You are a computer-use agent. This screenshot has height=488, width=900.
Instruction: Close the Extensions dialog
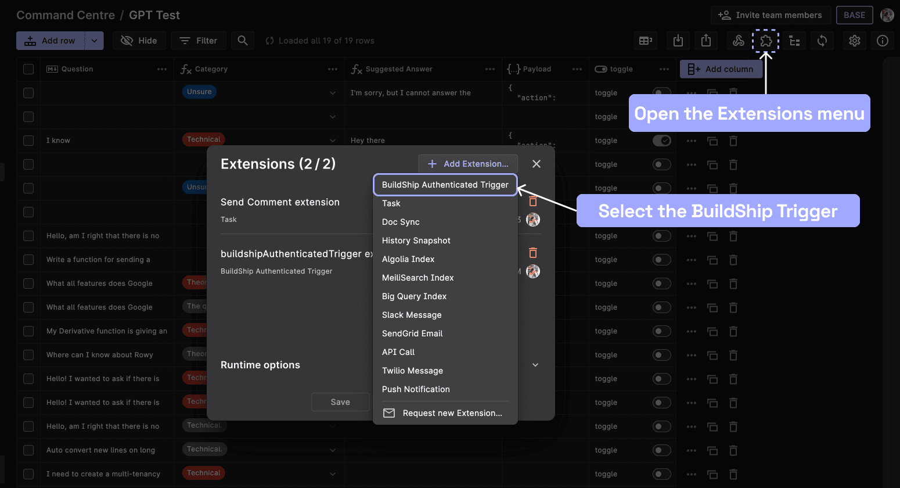(536, 164)
